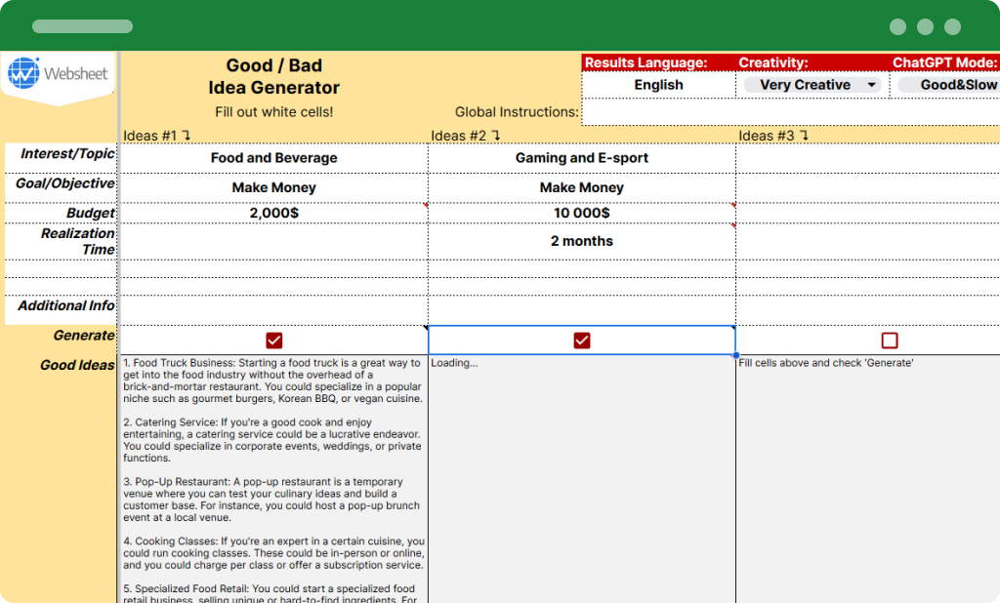Viewport: 1000px width, 603px height.
Task: Click the Additional Info row label
Action: (x=66, y=306)
